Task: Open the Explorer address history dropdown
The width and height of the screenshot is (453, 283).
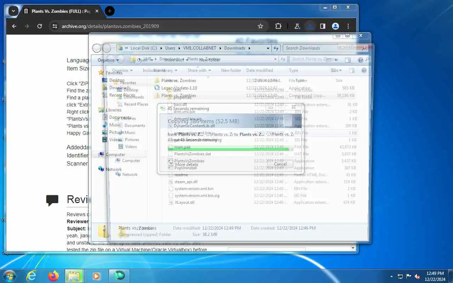Action: (x=268, y=48)
